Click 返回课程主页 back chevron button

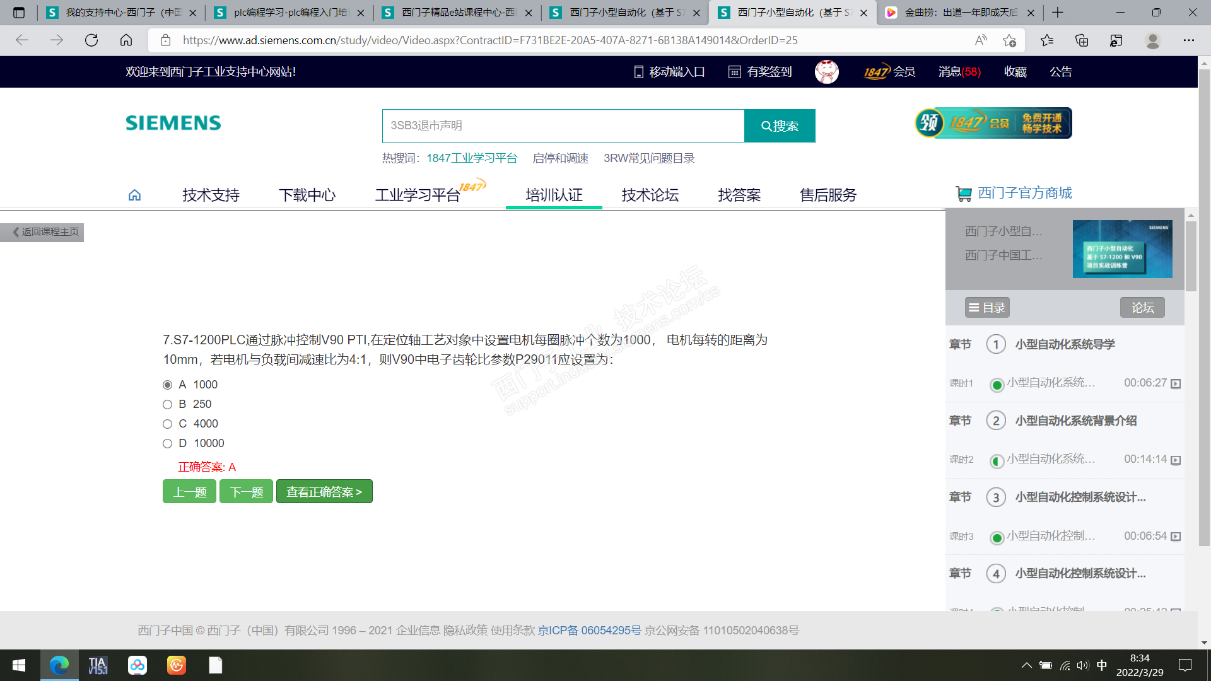pyautogui.click(x=42, y=232)
